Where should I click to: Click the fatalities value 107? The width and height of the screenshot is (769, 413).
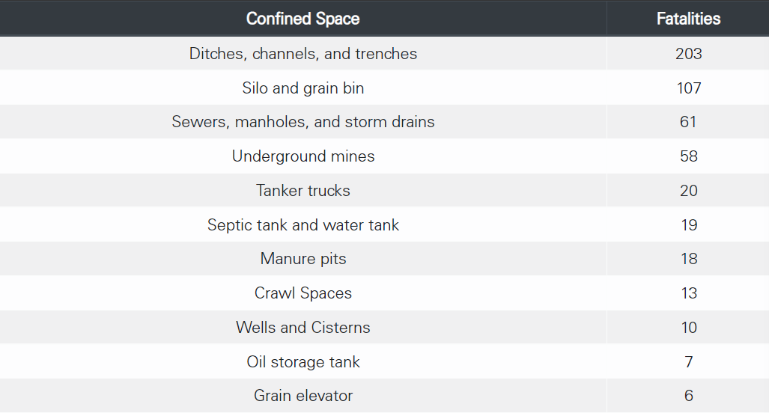pyautogui.click(x=689, y=88)
